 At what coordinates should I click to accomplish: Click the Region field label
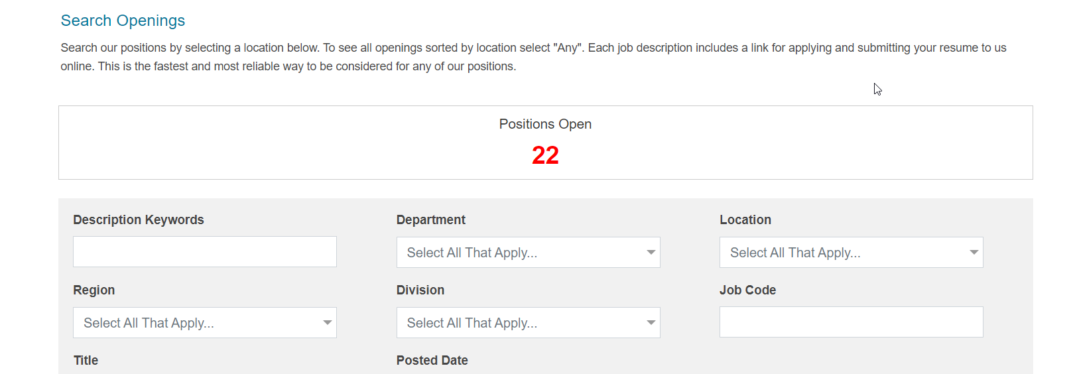coord(94,290)
